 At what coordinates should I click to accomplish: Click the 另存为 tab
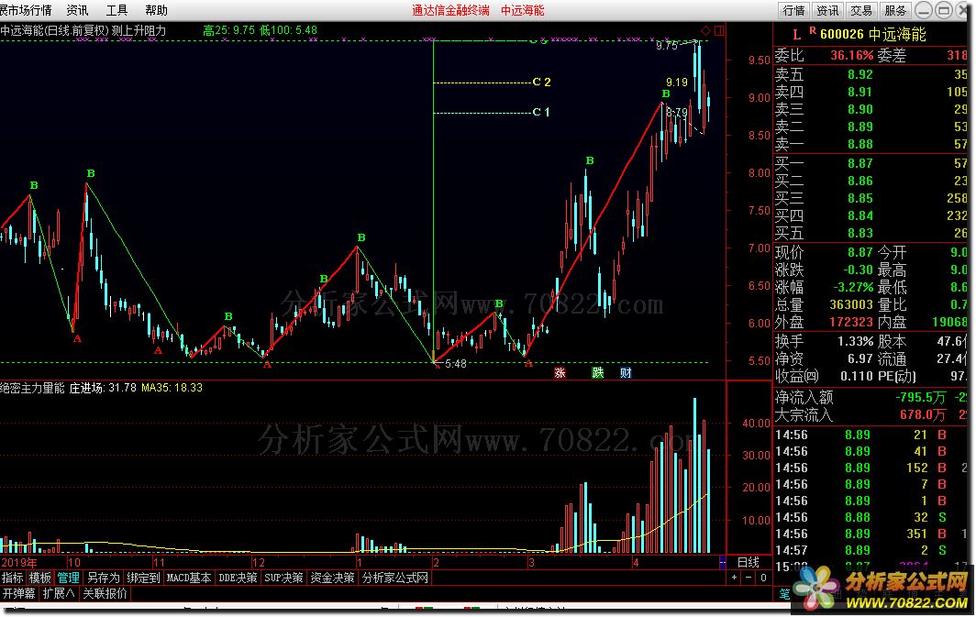[104, 578]
